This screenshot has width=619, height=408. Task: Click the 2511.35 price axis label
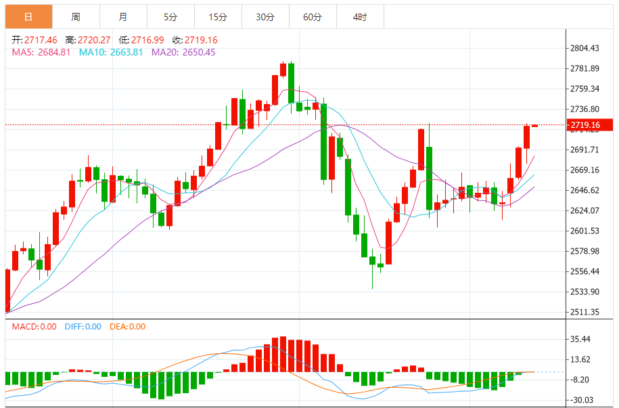[584, 312]
